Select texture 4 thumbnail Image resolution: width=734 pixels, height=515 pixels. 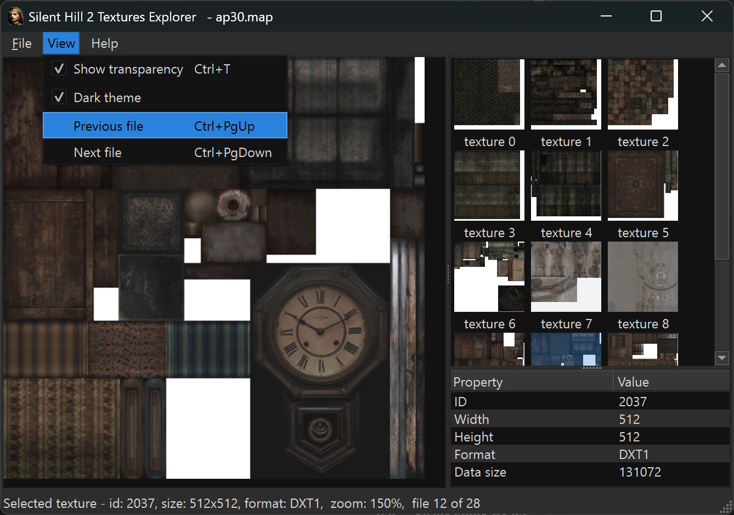566,186
